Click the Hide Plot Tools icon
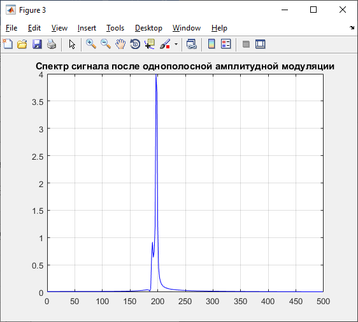This screenshot has width=358, height=322. 246,44
